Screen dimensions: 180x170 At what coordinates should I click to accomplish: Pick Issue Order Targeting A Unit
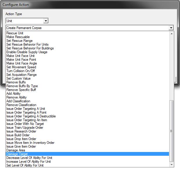point(87,109)
